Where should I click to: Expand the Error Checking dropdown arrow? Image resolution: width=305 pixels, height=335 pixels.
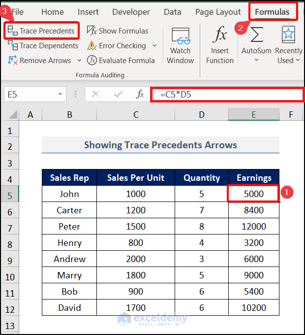tap(154, 46)
